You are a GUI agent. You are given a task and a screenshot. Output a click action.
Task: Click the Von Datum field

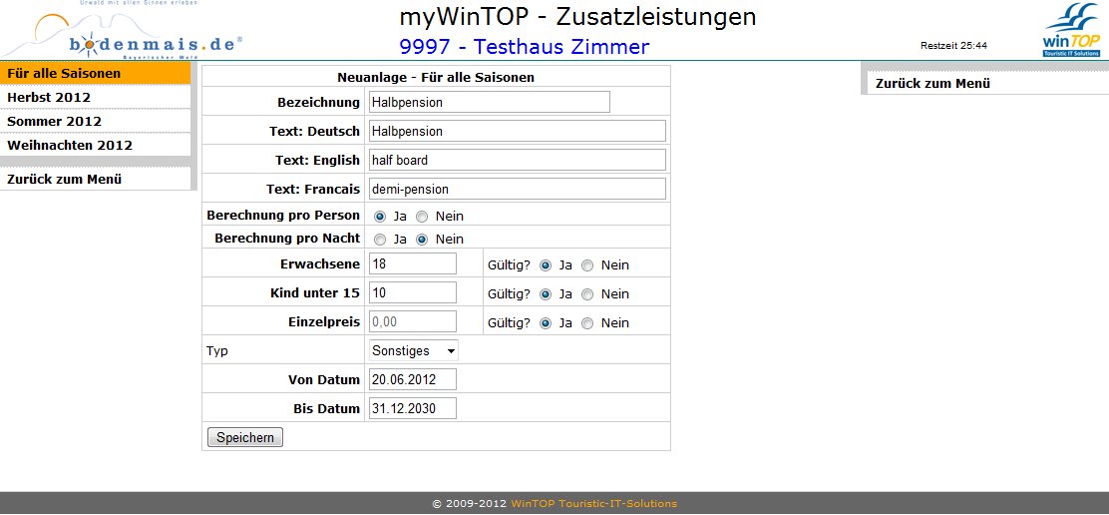(412, 379)
